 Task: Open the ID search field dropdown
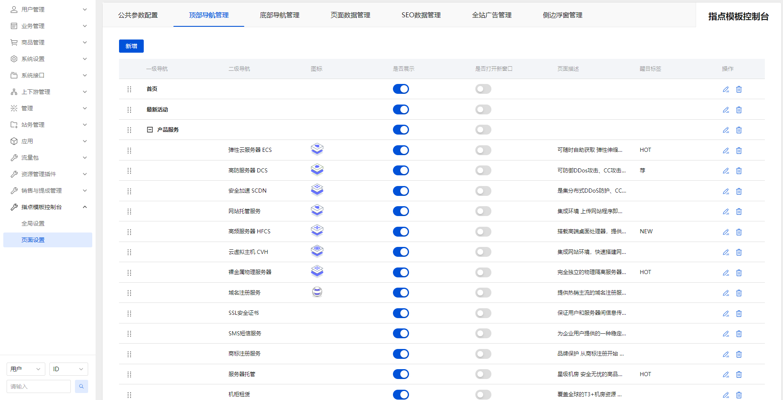coord(69,369)
